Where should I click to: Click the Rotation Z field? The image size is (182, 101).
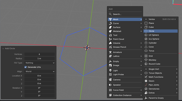tap(40, 96)
